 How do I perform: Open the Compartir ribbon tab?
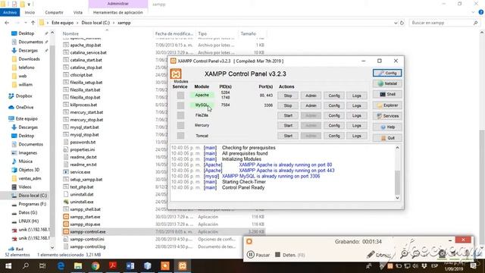pyautogui.click(x=54, y=12)
